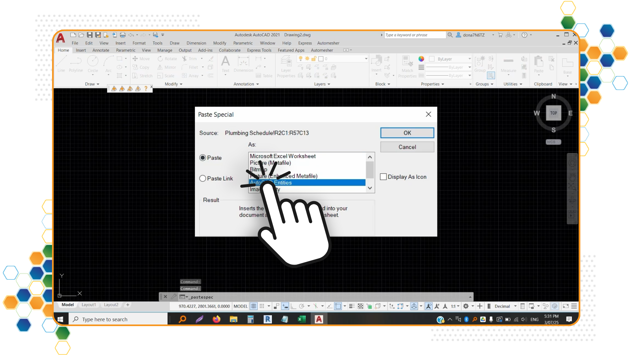Click the Open file folder icon
632x355 pixels.
(x=81, y=35)
